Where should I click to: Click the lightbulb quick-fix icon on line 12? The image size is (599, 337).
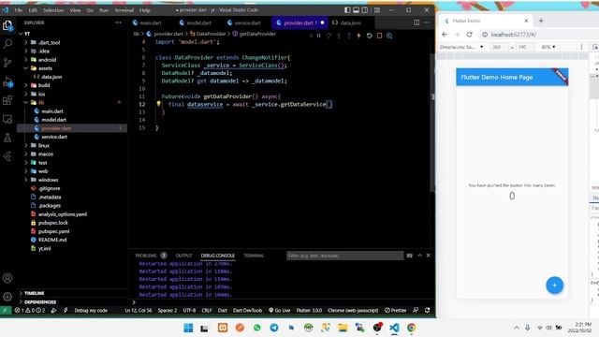(158, 104)
